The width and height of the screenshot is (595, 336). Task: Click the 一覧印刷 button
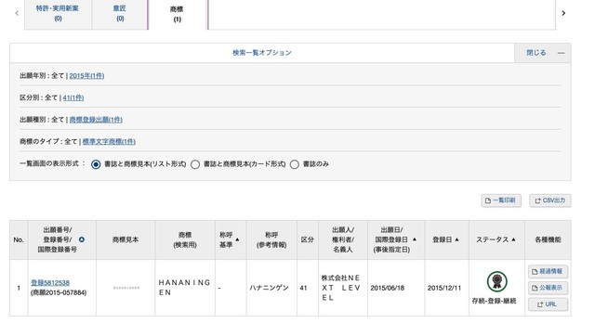pos(501,200)
